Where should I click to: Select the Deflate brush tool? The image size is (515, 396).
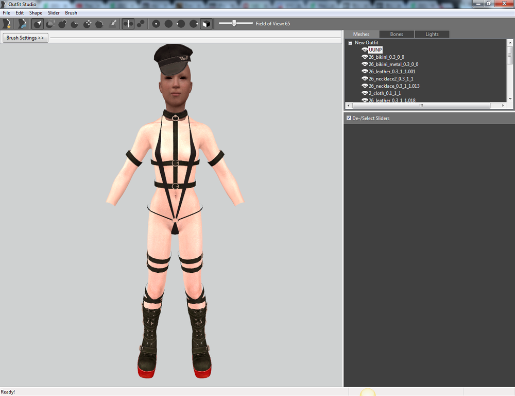point(75,24)
